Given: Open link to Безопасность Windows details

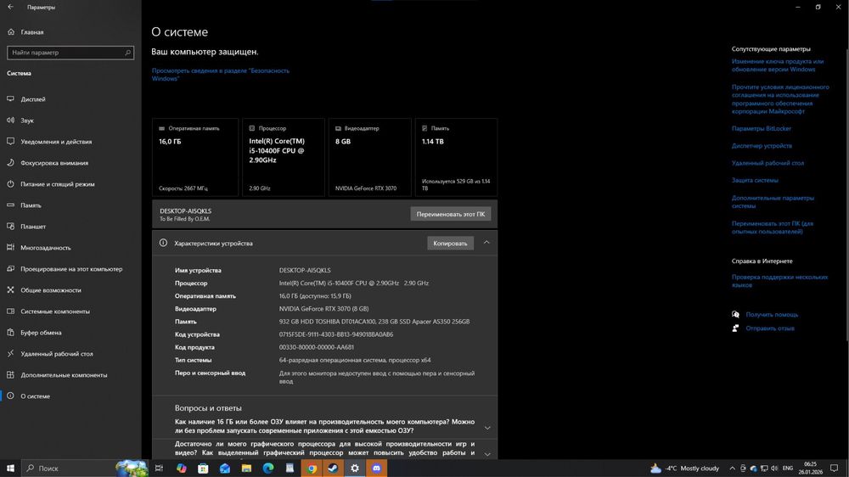Looking at the screenshot, I should (221, 74).
